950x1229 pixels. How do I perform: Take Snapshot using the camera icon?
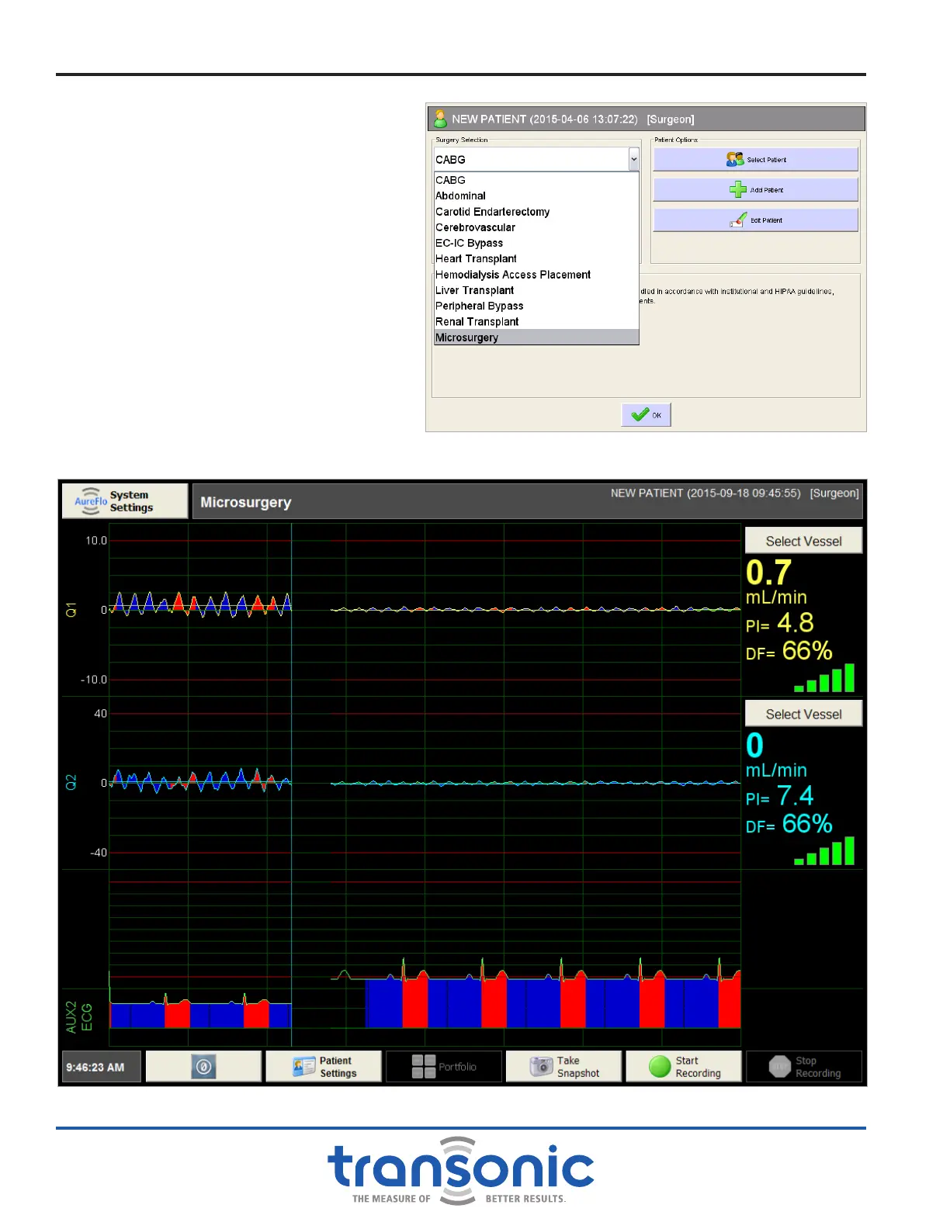tap(541, 1067)
